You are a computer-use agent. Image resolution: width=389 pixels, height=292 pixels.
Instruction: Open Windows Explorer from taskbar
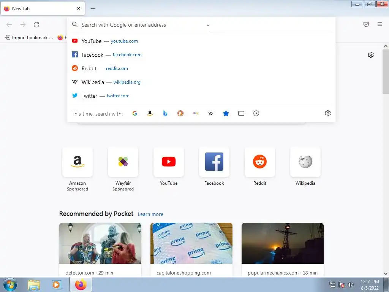[x=34, y=285]
